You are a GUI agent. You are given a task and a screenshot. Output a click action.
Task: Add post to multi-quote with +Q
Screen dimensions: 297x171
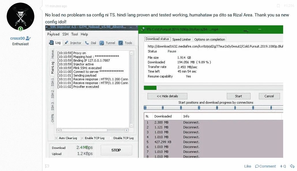[283, 166]
